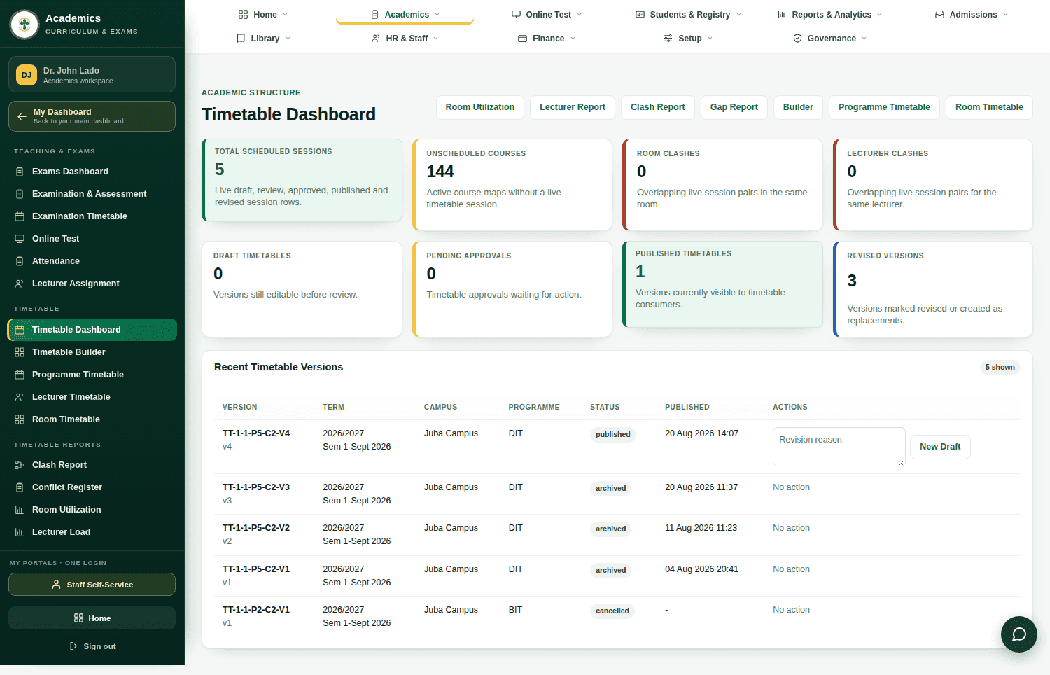Click the Programme Timetable calendar icon
This screenshot has height=675, width=1050.
tap(20, 375)
